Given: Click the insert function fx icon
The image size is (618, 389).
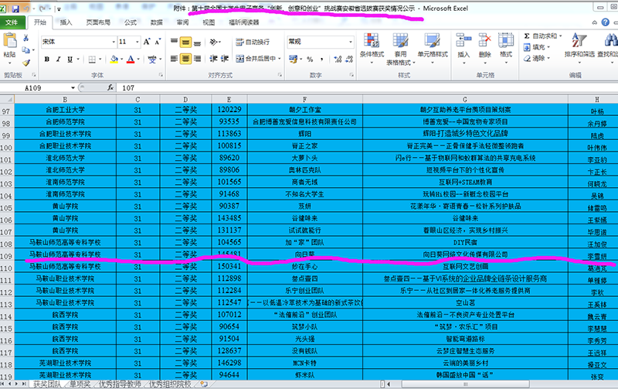Looking at the screenshot, I should point(110,88).
